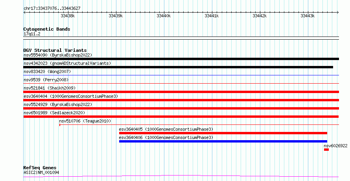The width and height of the screenshot is (350, 181).
Task: Click the esv3640406 (1000GenomesConsortiumPhase3) label
Action: click(166, 137)
